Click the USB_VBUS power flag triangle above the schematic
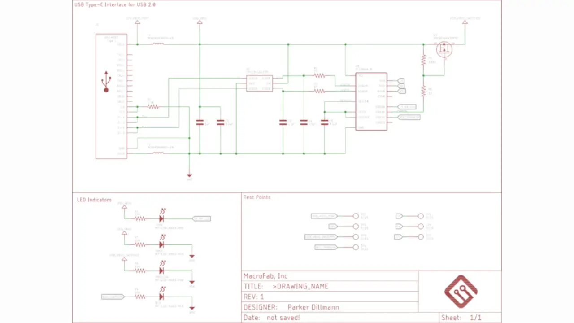 200,22
